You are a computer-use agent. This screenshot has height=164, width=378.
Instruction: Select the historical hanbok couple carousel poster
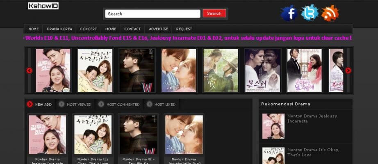(221, 71)
